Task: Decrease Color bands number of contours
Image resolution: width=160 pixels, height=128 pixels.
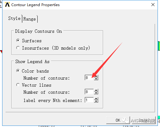Action: pyautogui.click(x=96, y=79)
